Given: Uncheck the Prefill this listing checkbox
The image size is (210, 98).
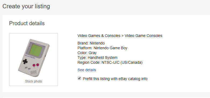Looking at the screenshot, I should (79, 78).
